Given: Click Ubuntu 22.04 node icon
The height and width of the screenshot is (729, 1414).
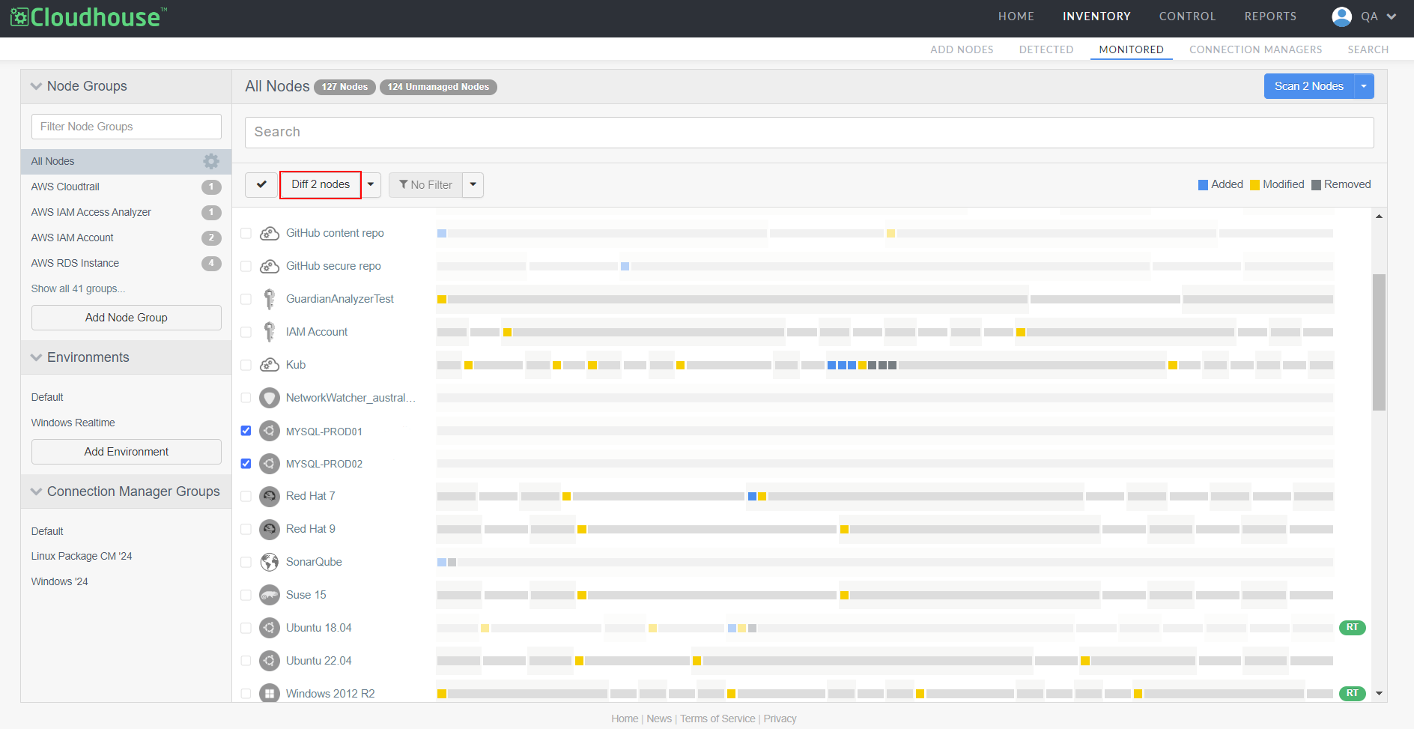Looking at the screenshot, I should point(270,661).
